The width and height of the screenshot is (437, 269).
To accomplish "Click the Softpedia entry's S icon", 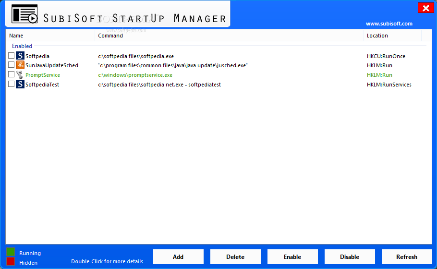I will click(x=20, y=56).
